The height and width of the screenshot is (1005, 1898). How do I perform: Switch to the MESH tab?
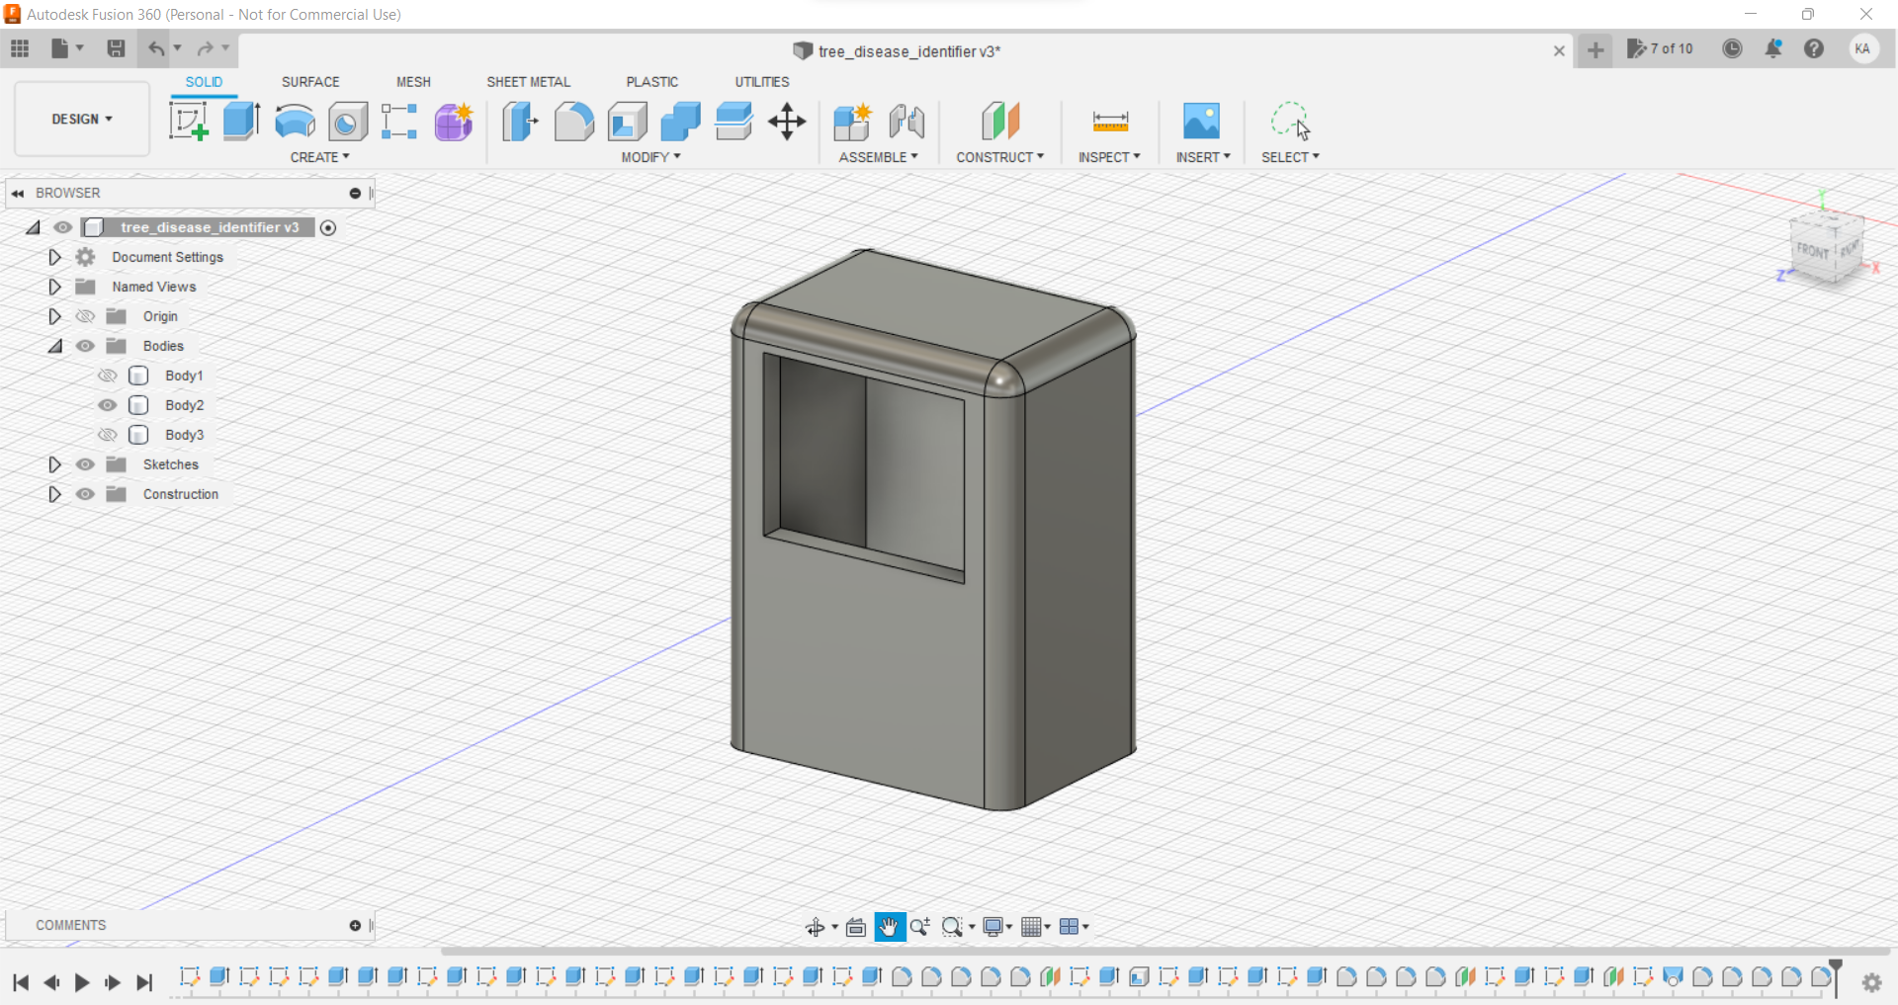click(413, 82)
